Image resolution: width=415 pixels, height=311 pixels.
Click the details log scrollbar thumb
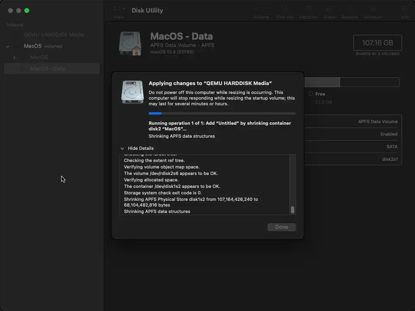[293, 210]
